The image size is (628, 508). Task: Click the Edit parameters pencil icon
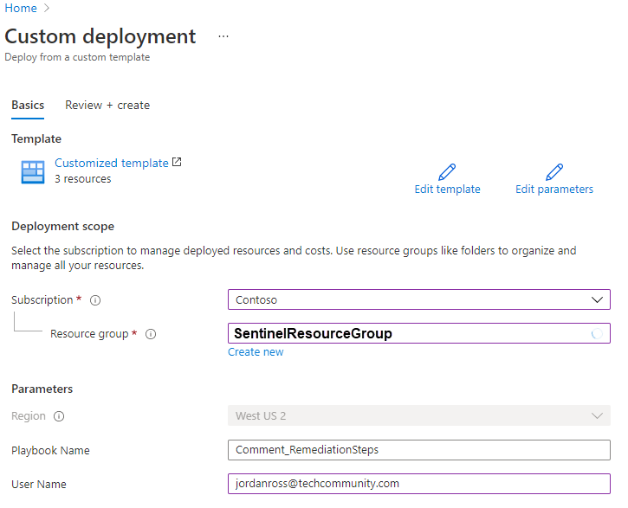click(554, 171)
